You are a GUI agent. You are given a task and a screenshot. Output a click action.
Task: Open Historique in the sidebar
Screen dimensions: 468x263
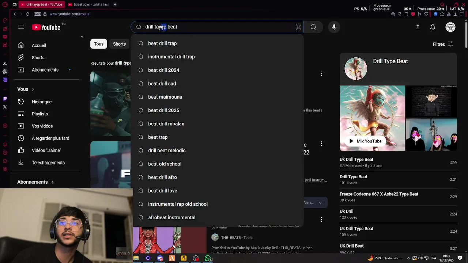pos(46,102)
